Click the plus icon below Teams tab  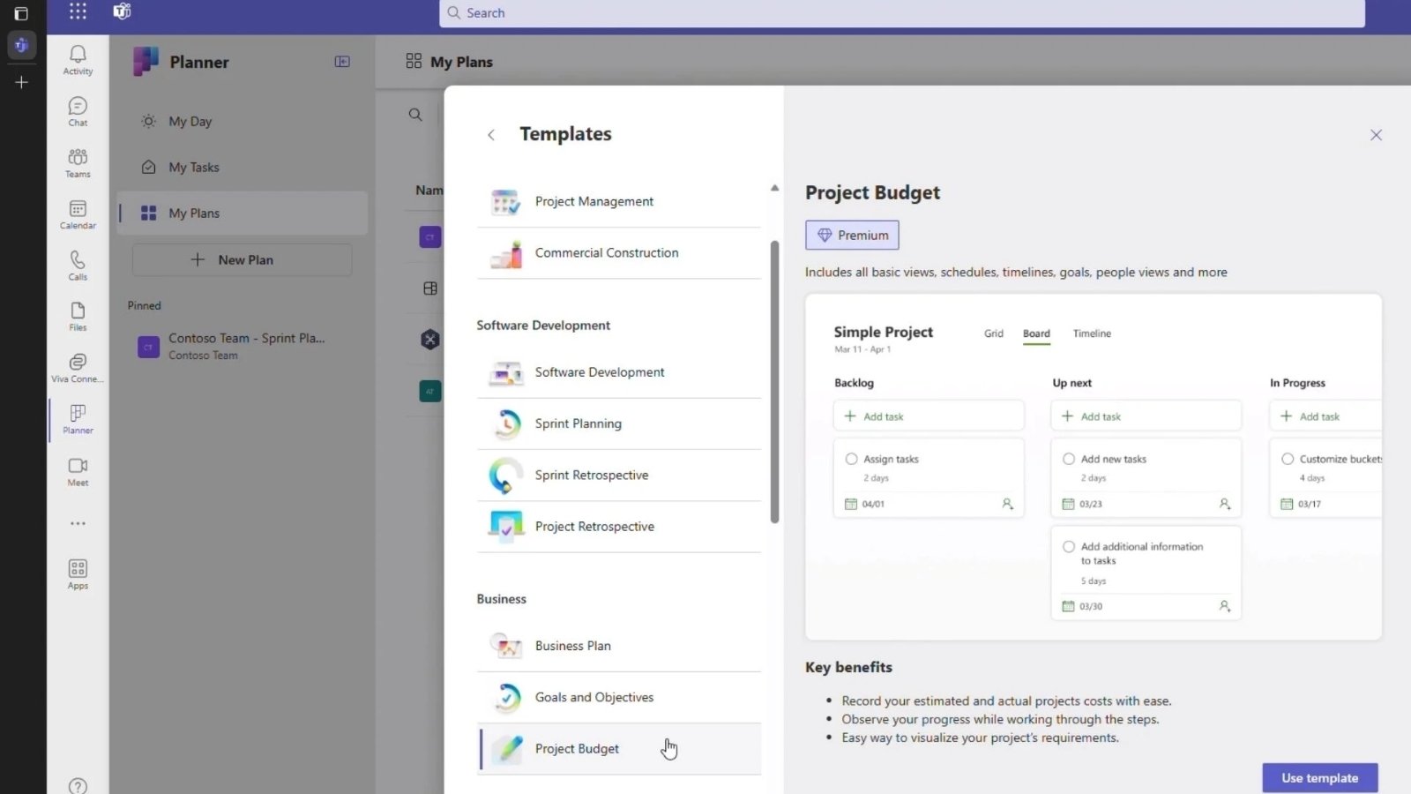[22, 82]
